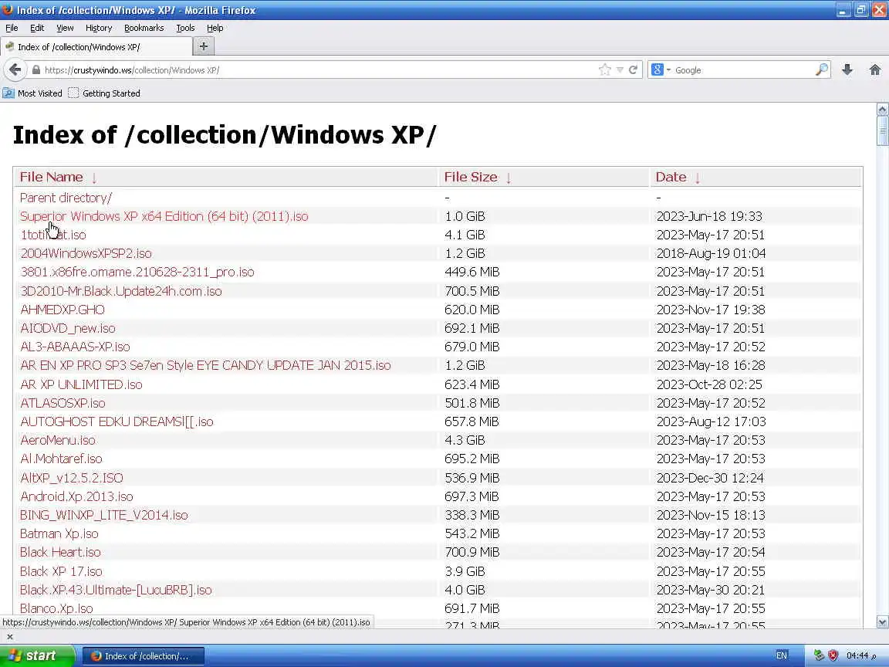The width and height of the screenshot is (889, 667).
Task: Go to the Home page icon
Action: (x=875, y=69)
